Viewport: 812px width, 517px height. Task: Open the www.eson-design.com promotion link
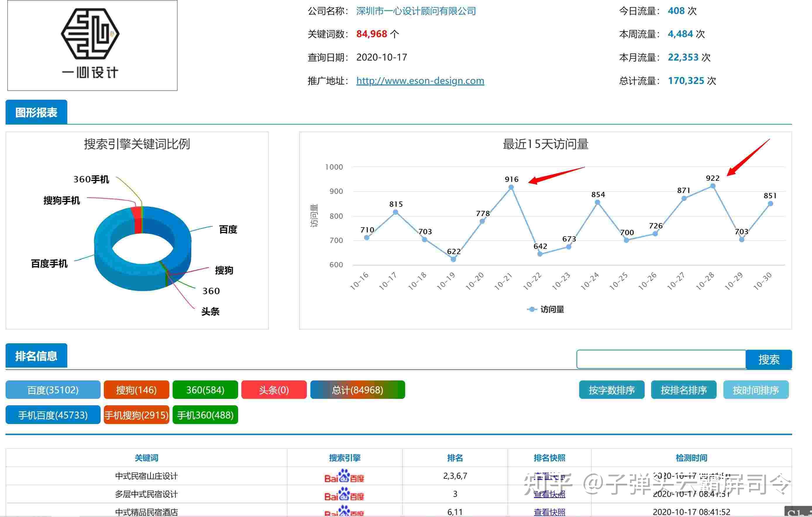[x=420, y=80]
